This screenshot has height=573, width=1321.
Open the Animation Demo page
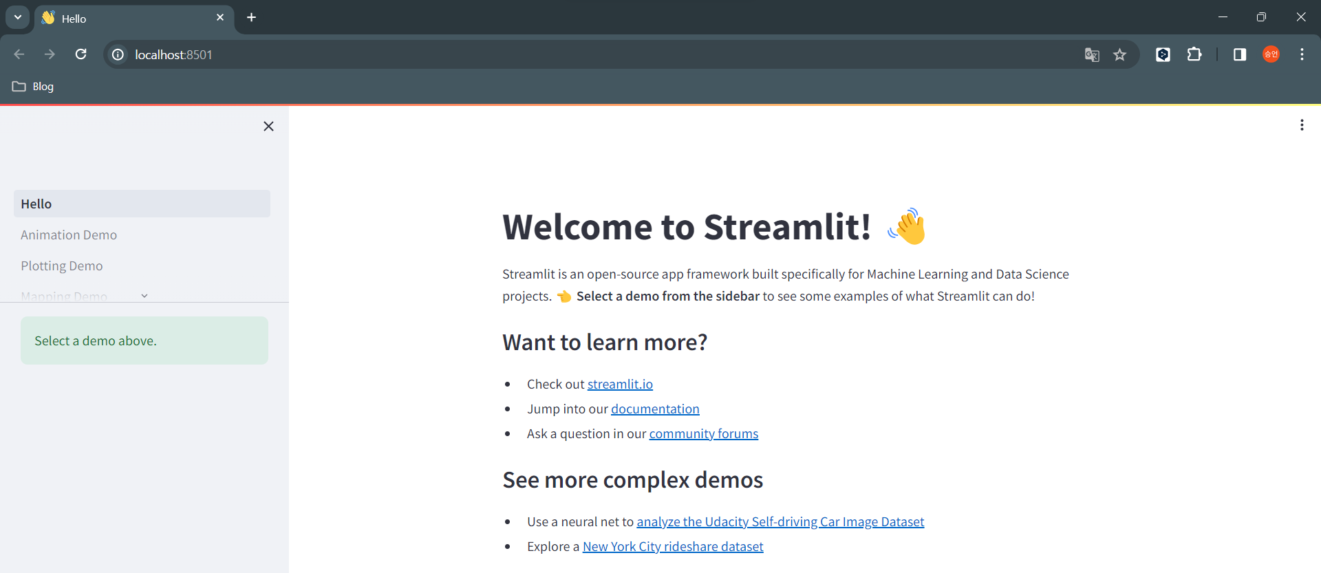pyautogui.click(x=69, y=235)
